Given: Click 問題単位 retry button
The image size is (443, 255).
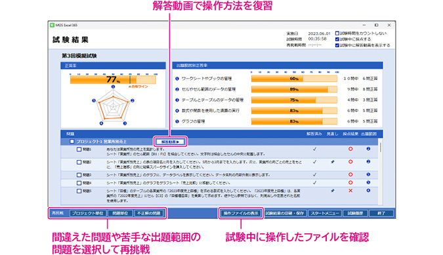Looking at the screenshot, I should (120, 213).
